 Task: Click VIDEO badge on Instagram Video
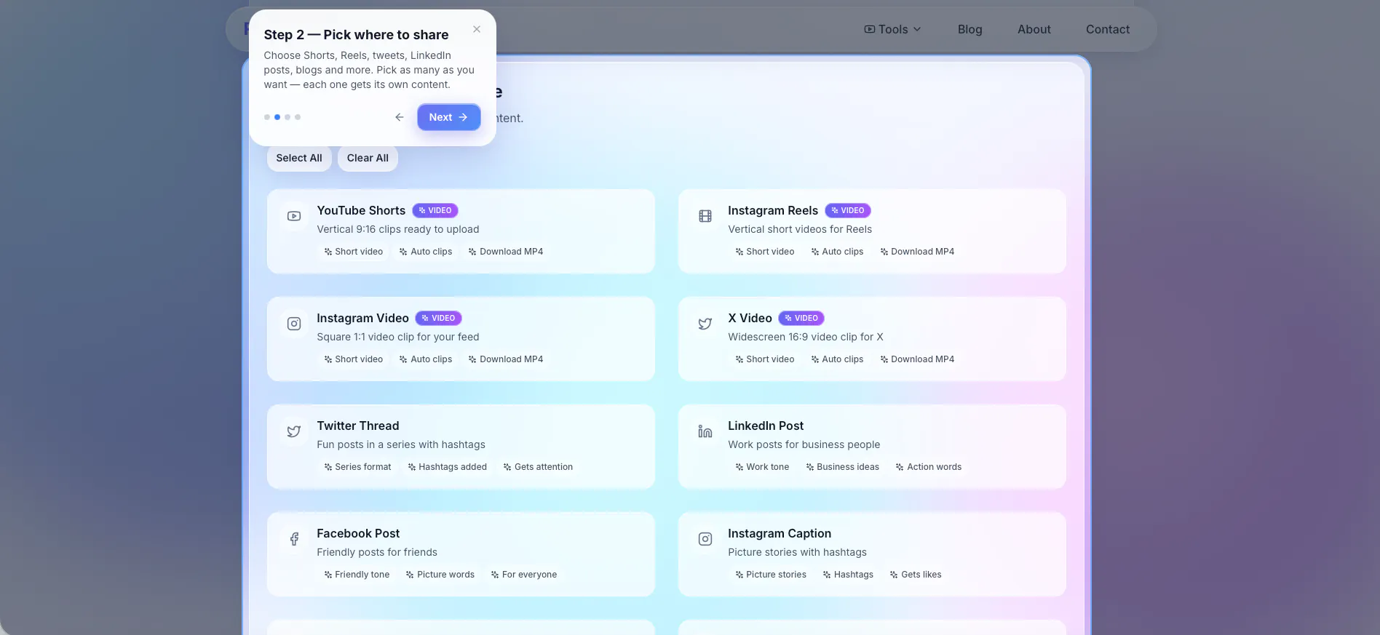tap(439, 318)
